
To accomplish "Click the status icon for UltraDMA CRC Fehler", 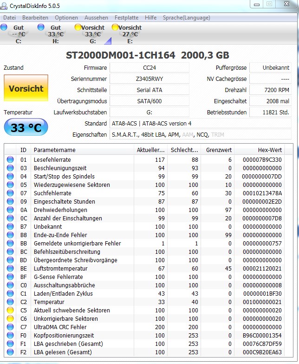I will pyautogui.click(x=10, y=327).
